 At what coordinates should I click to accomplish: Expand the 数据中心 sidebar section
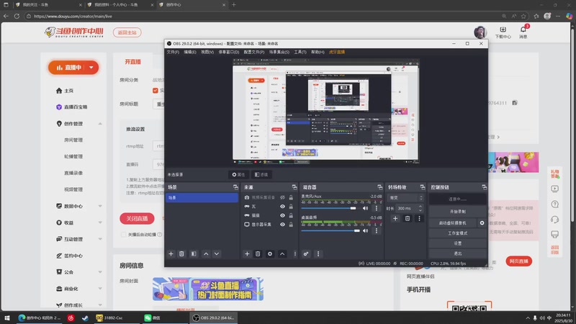coord(100,206)
